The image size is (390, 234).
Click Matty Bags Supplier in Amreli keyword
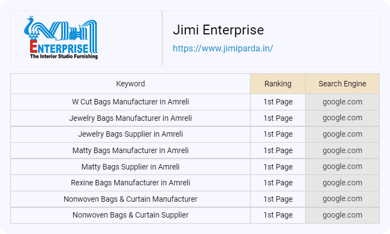130,167
